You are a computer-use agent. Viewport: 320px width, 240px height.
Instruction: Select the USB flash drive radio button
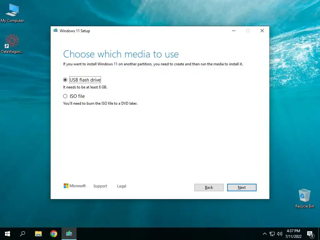65,80
